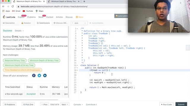The width and height of the screenshot is (190, 106).
Task: Click the 'a few seconds ago' table cell
Action: tap(14, 94)
